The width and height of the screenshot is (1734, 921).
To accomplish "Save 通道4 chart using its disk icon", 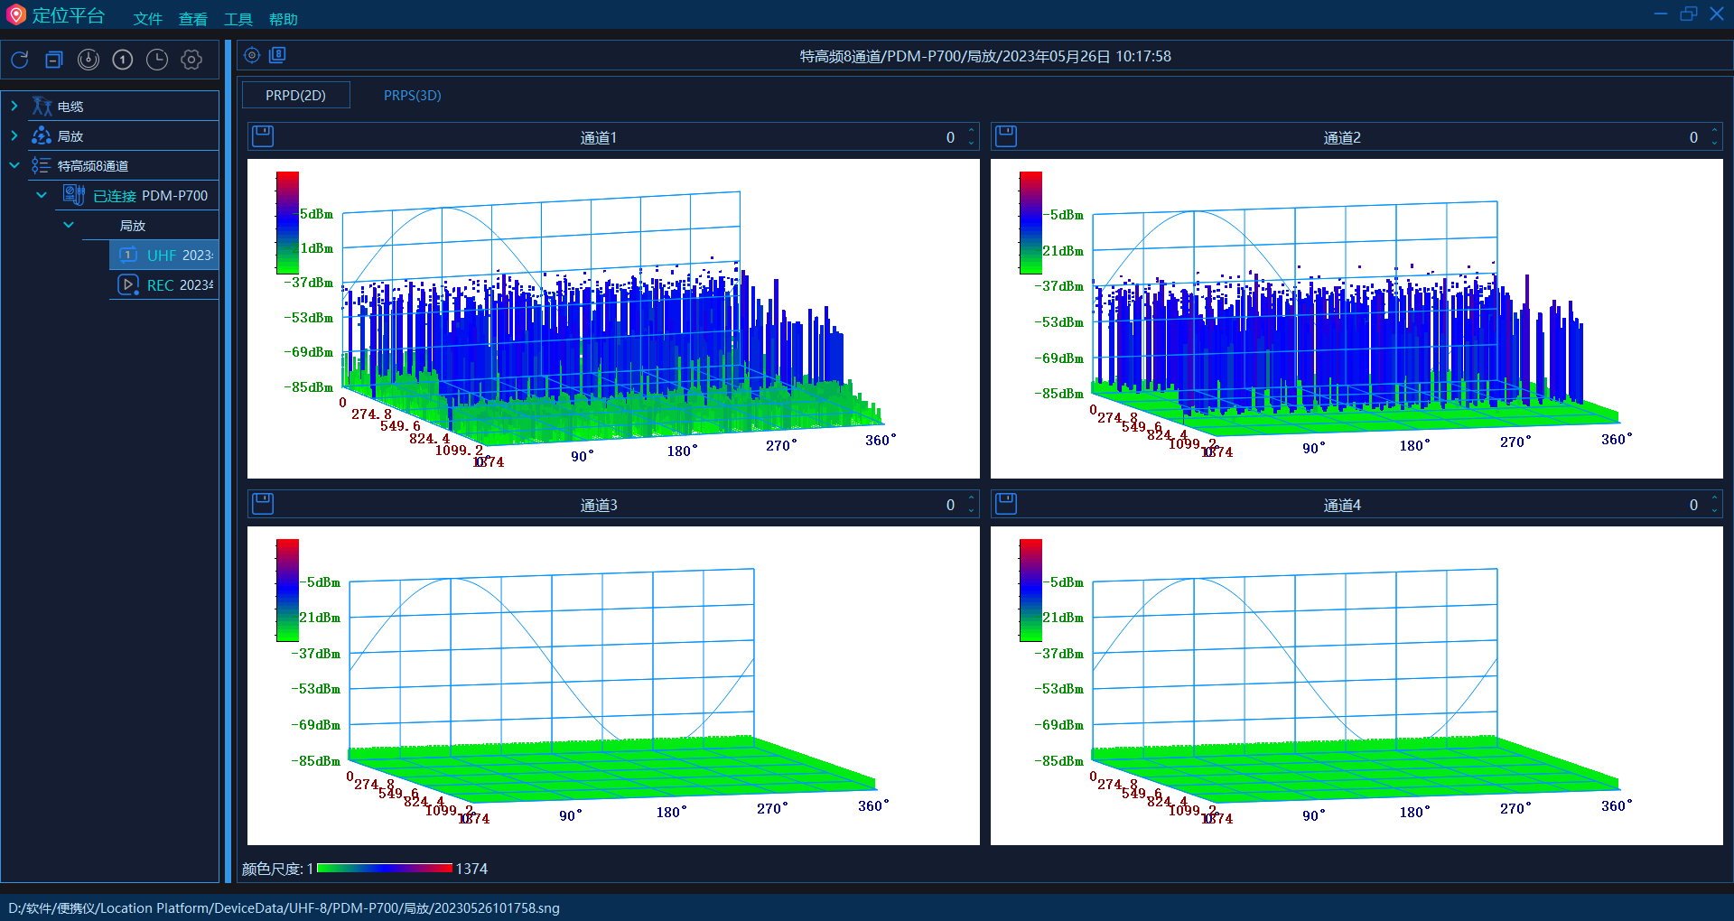I will pyautogui.click(x=1005, y=504).
